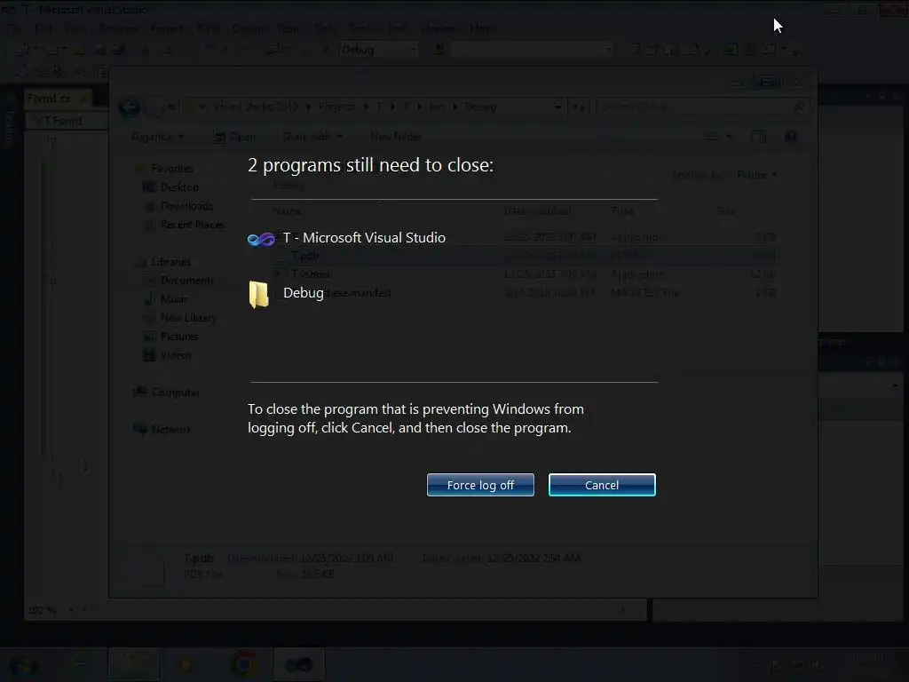Cancel the log off
This screenshot has width=909, height=682.
click(602, 485)
